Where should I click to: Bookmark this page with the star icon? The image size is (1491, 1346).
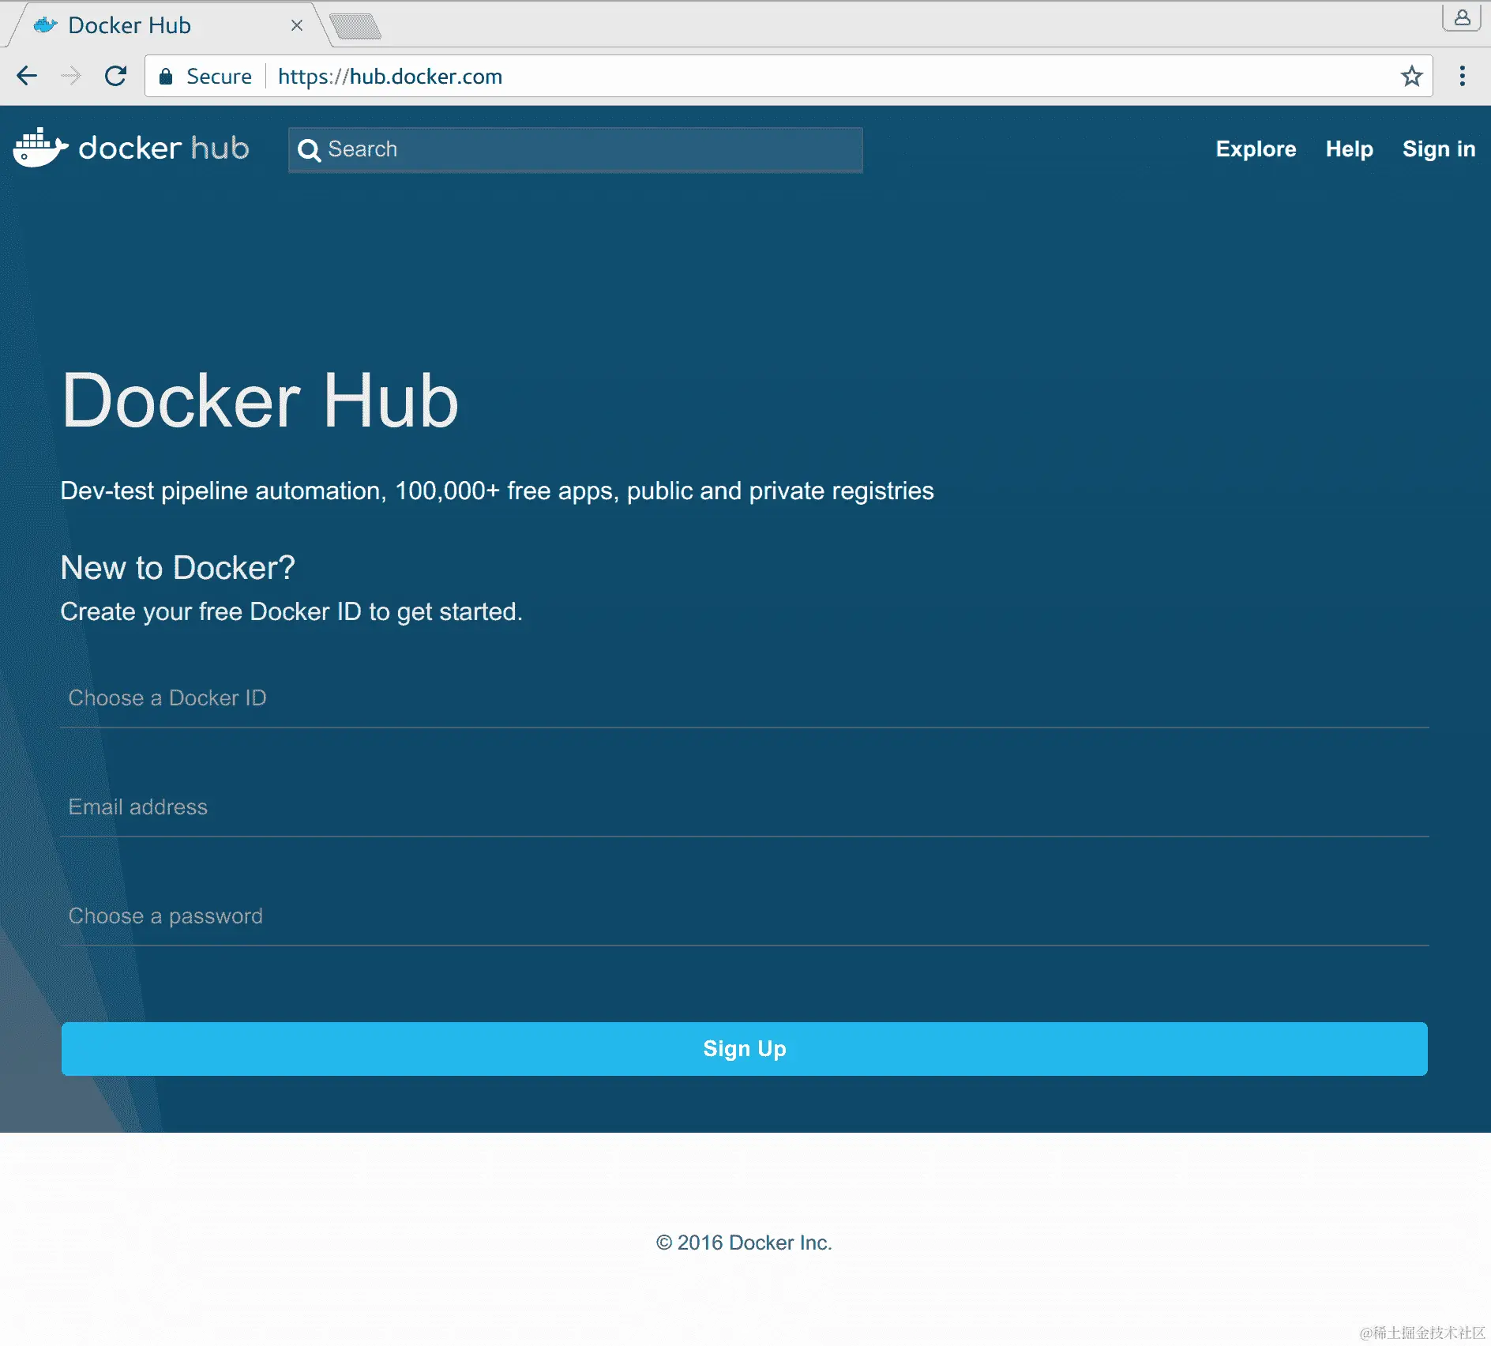click(1411, 76)
